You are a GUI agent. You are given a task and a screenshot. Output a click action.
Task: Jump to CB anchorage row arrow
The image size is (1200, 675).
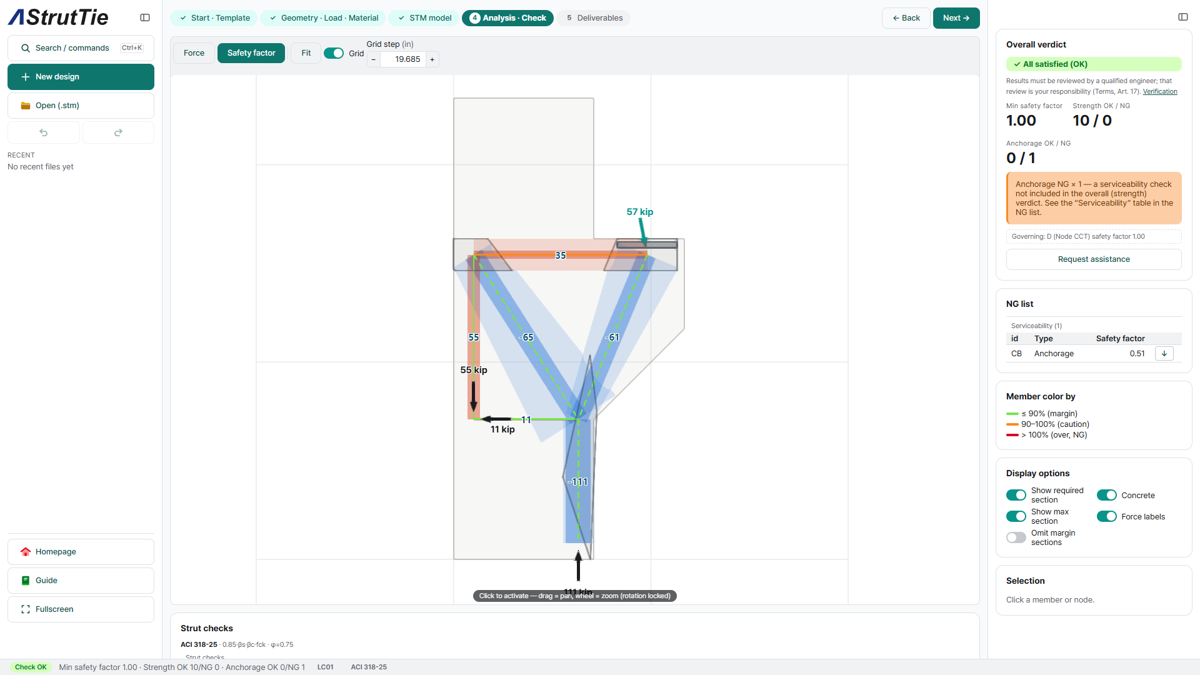pyautogui.click(x=1164, y=354)
